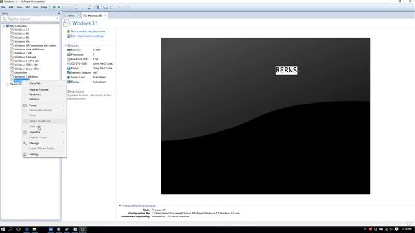Click the library search field
The image size is (415, 233).
pos(30,19)
